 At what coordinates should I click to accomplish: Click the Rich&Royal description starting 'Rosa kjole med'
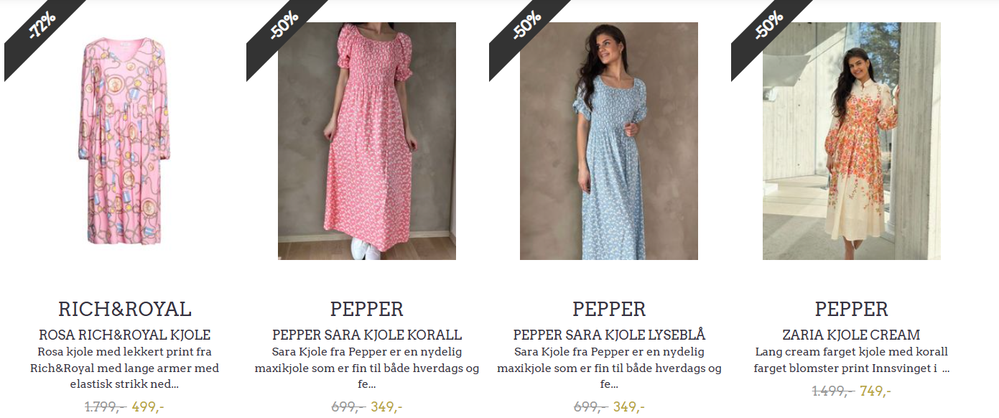click(x=124, y=368)
